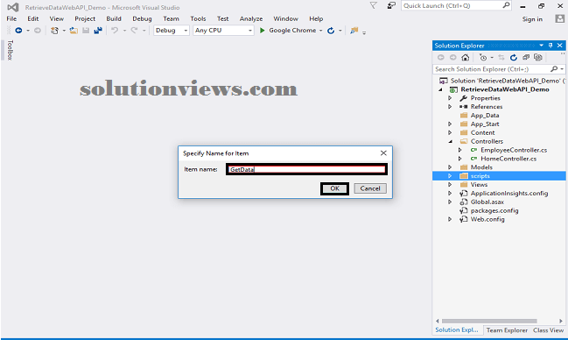Click the Show All Files icon
Screen dimensions: 568x340
[538, 57]
